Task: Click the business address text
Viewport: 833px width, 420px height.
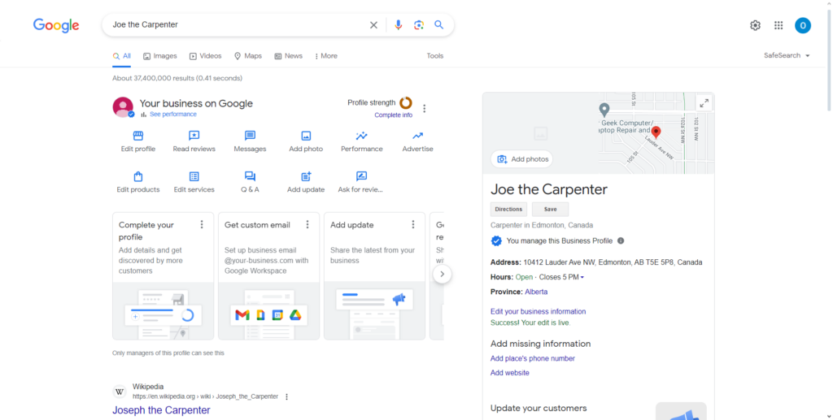Action: (613, 262)
